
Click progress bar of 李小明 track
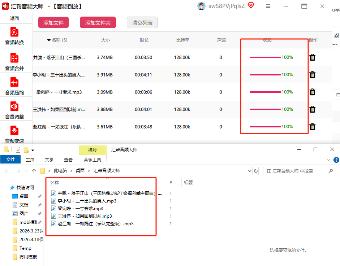click(265, 75)
